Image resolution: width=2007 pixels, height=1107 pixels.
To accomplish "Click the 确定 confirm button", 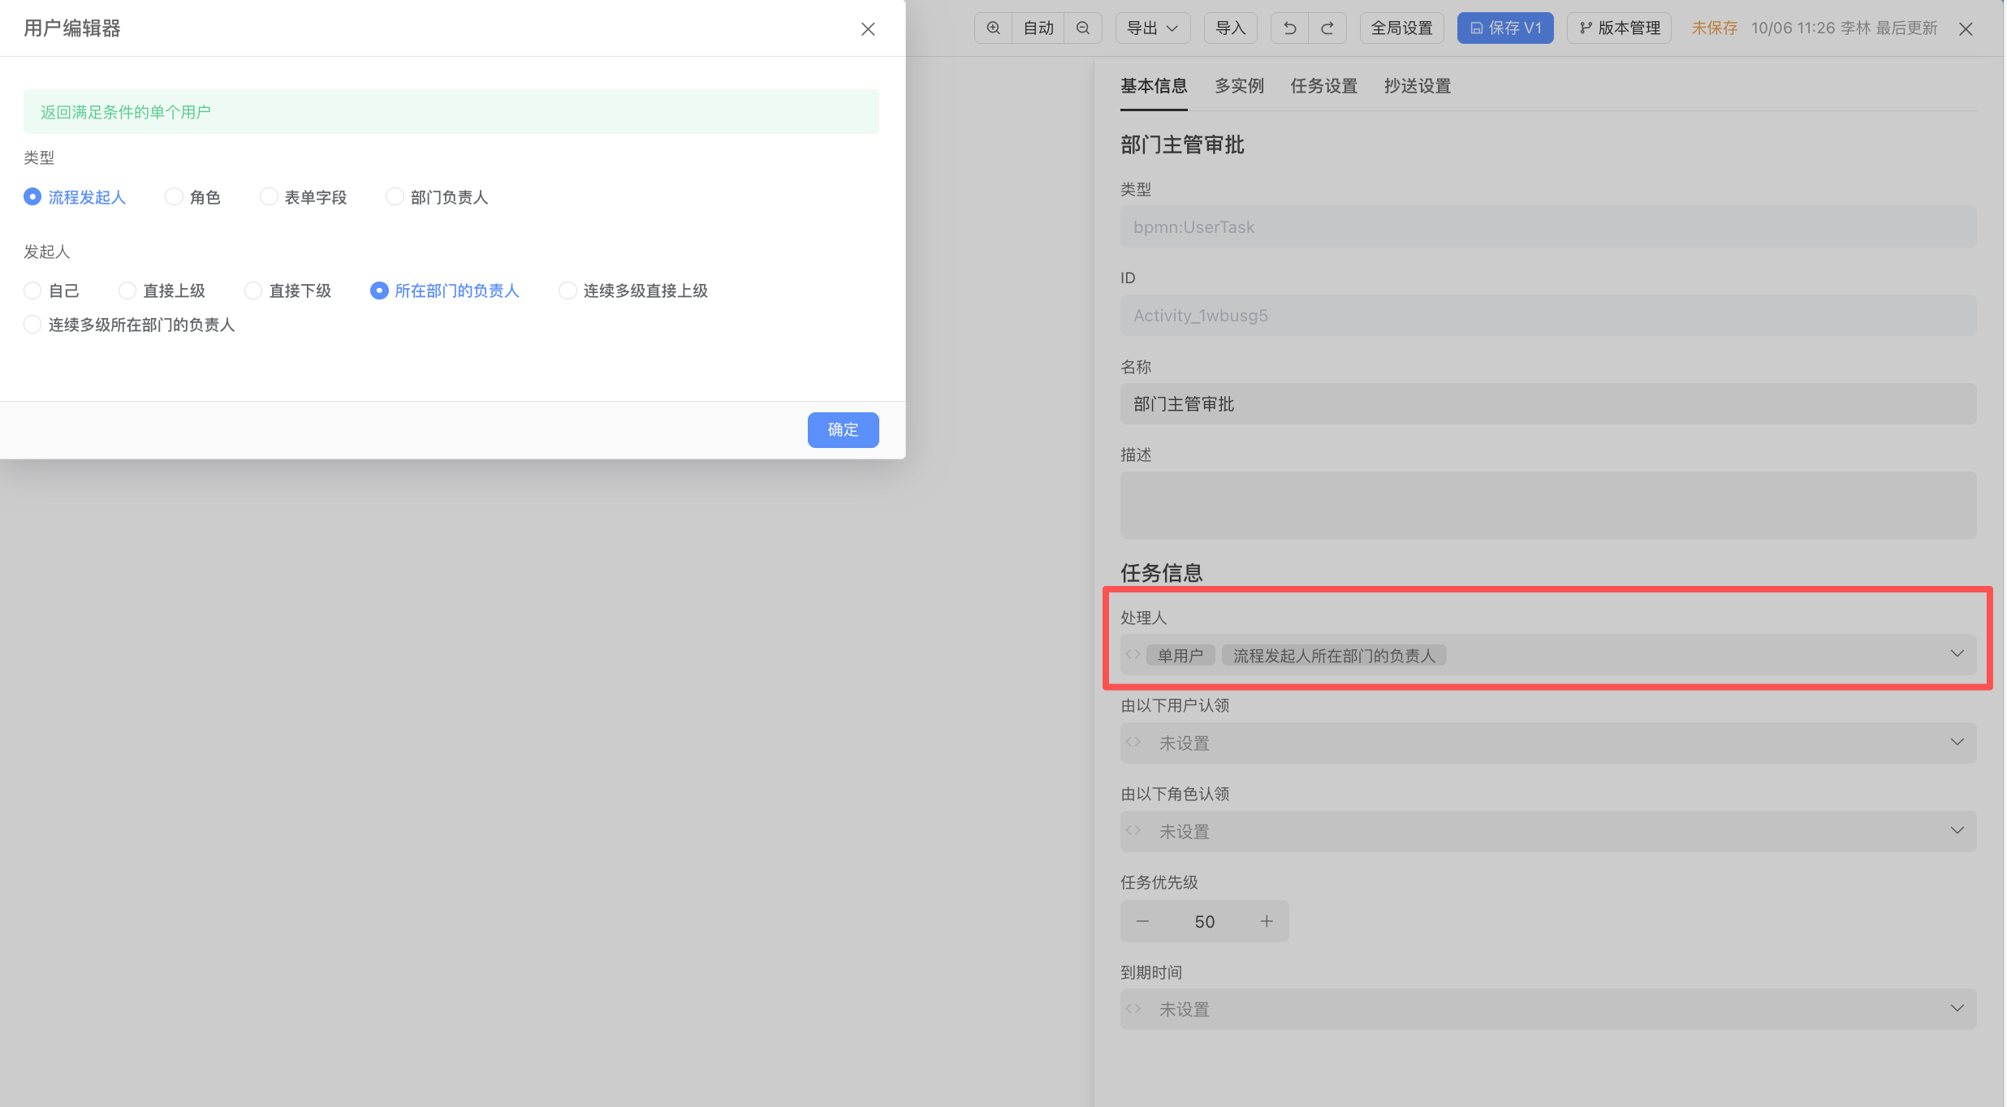I will coord(843,430).
